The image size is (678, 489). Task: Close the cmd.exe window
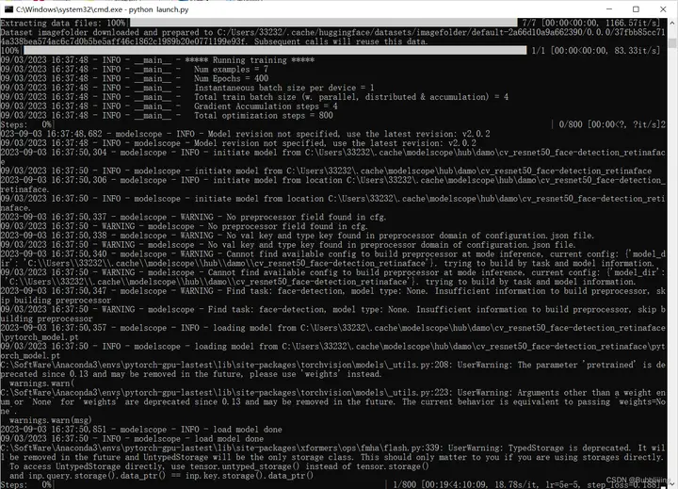point(663,9)
